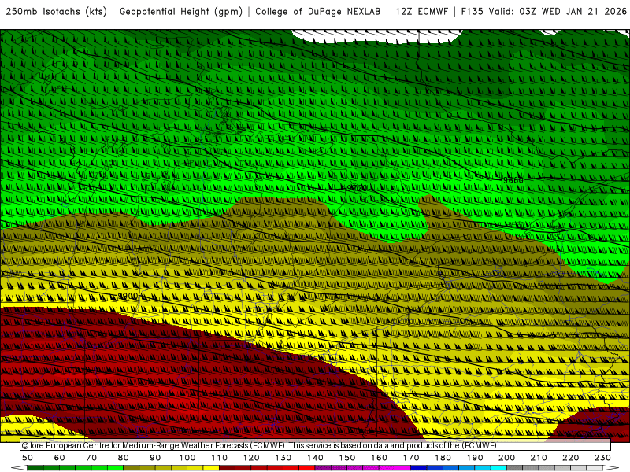This screenshot has width=630, height=472.
Task: Click the 120 value on the color scale
Action: pyautogui.click(x=251, y=458)
